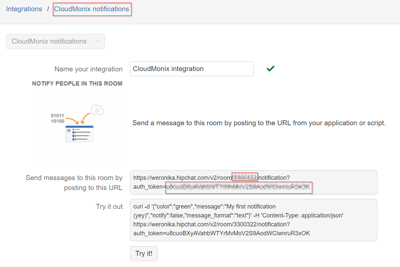Image resolution: width=400 pixels, height=267 pixels.
Task: Open the Integrations breadcrumb link
Action: click(x=24, y=9)
